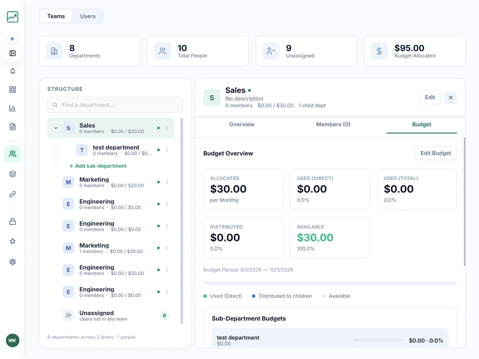The height and width of the screenshot is (359, 479).
Task: Click the Unassigned user-minus icon
Action: coord(271,51)
